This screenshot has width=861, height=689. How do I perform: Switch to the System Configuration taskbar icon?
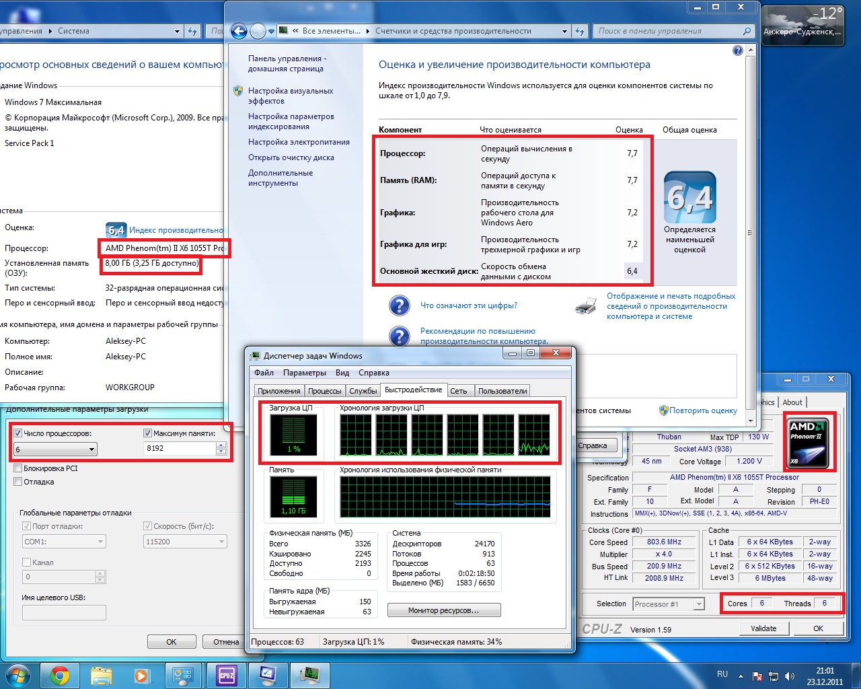(x=268, y=675)
